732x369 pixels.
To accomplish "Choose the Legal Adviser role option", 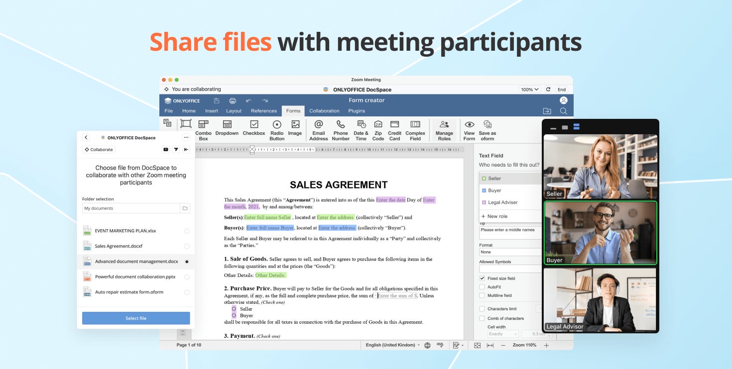I will tap(510, 202).
